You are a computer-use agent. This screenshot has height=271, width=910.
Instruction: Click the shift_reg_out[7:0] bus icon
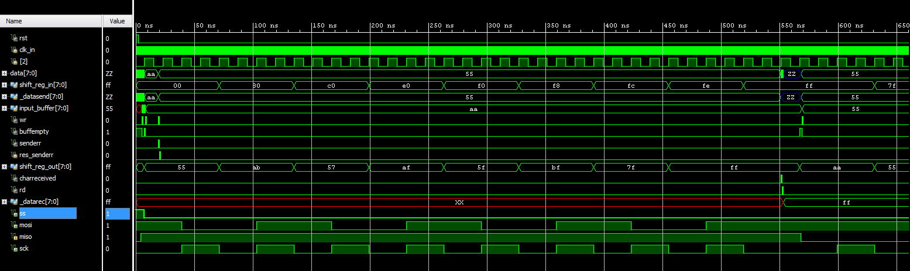[x=13, y=167]
